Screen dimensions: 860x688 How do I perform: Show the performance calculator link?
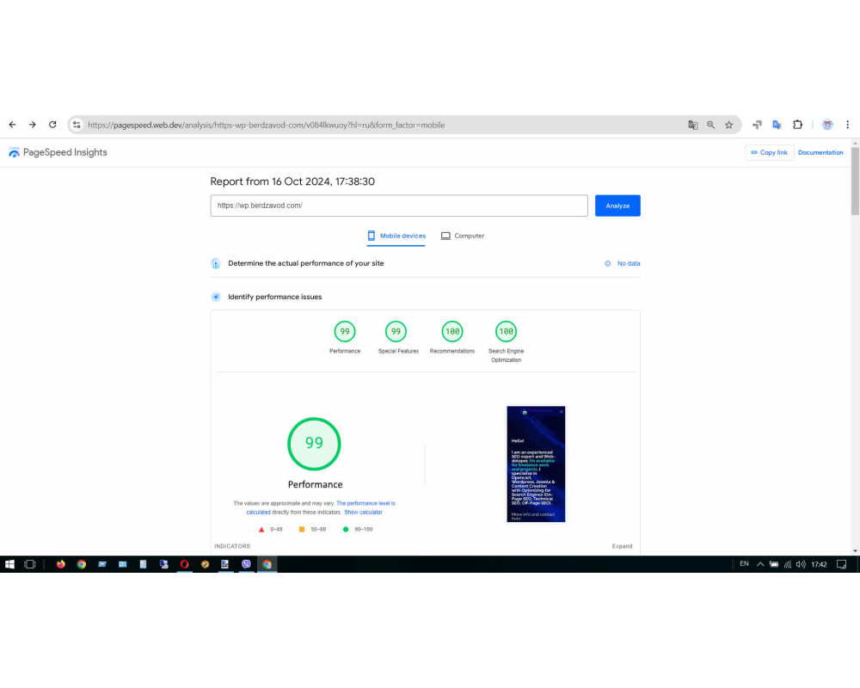(363, 513)
